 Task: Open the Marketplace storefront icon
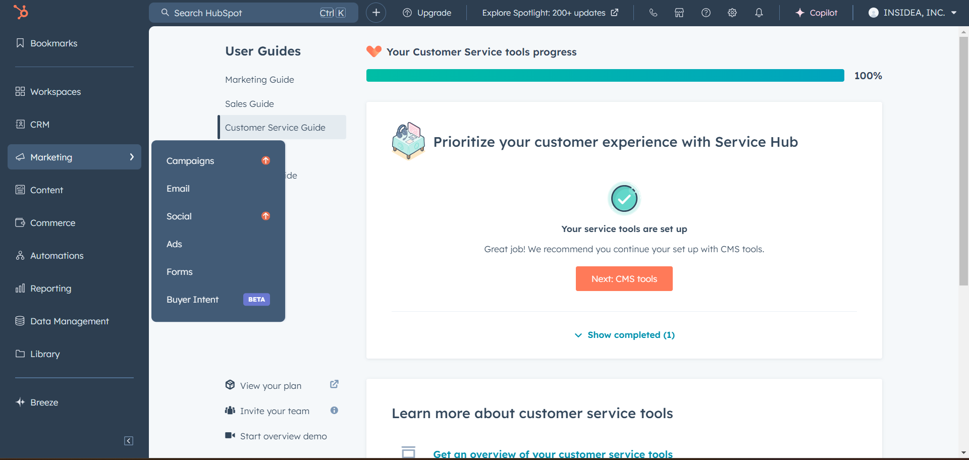[679, 13]
